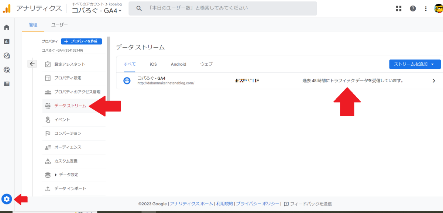Click the データ設定 database stack icon
This screenshot has width=443, height=213.
48,175
